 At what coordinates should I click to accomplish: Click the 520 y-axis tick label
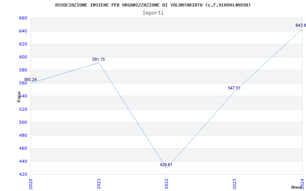pos(23,109)
